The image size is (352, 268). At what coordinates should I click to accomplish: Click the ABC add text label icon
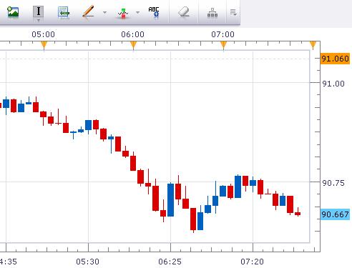[154, 12]
